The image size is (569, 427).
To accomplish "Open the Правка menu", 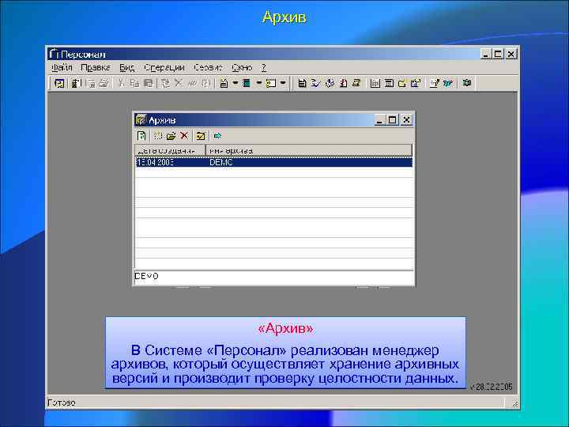I will pyautogui.click(x=96, y=68).
